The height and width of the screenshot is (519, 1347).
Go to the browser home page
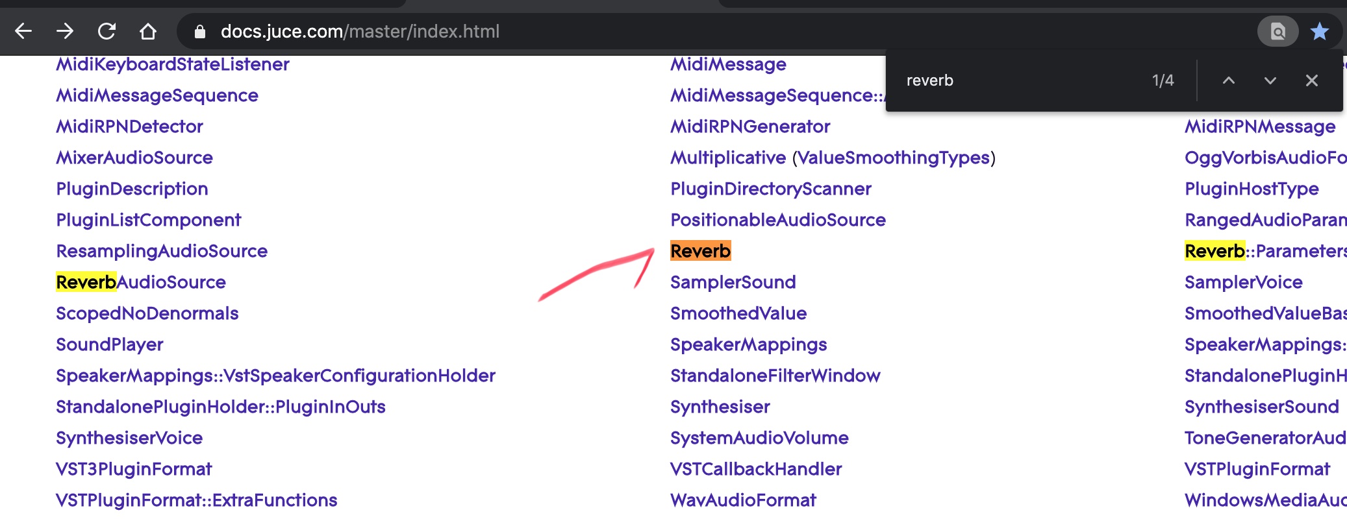(x=148, y=31)
